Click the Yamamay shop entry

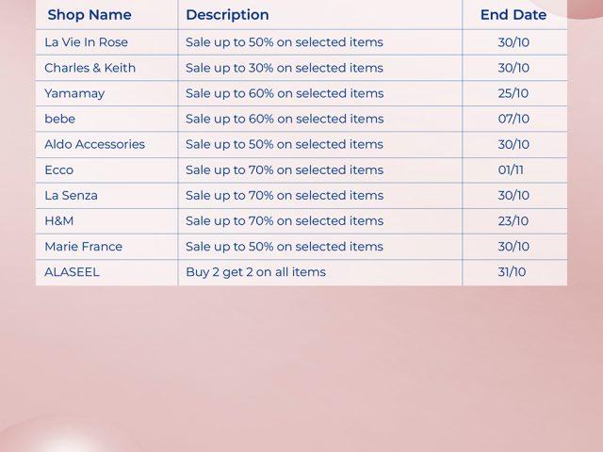click(x=74, y=93)
